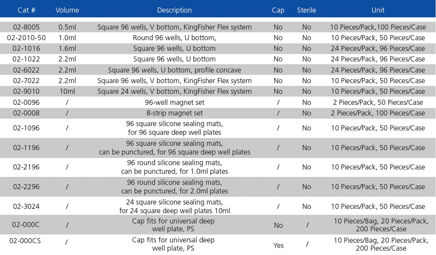The height and width of the screenshot is (255, 436).
Task: Click the "Volume" column header
Action: tap(67, 10)
